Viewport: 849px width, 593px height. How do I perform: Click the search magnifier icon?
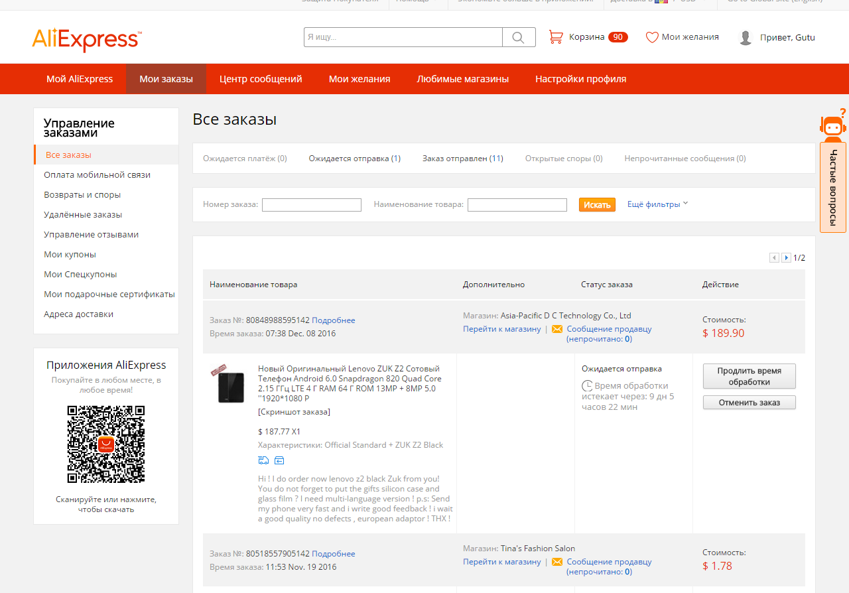[519, 37]
